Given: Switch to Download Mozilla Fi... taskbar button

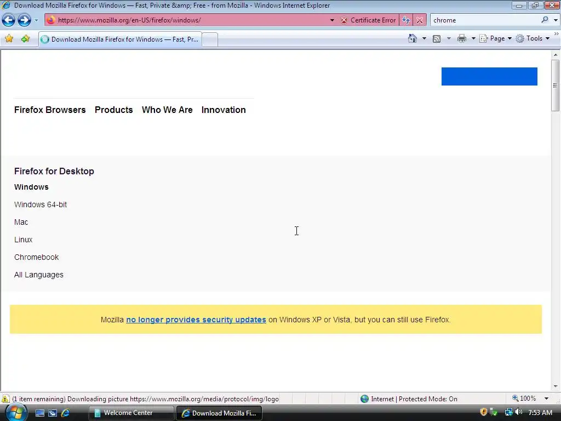Looking at the screenshot, I should click(x=219, y=413).
